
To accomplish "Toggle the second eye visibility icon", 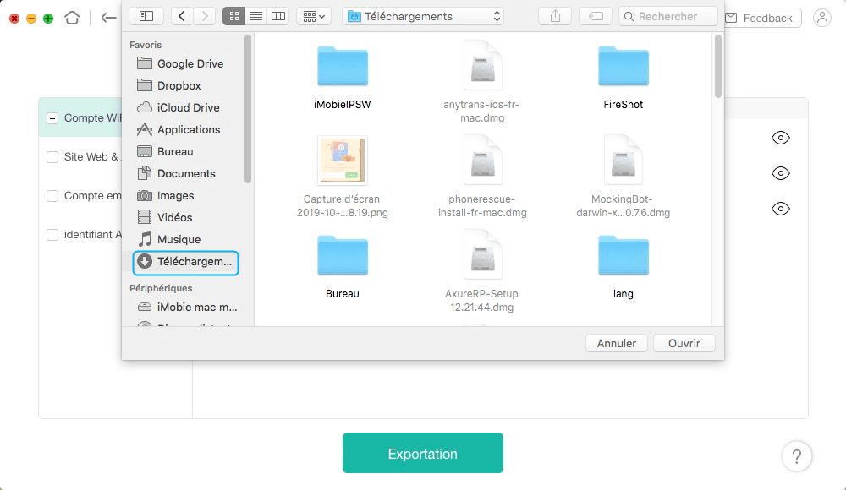I will click(780, 173).
